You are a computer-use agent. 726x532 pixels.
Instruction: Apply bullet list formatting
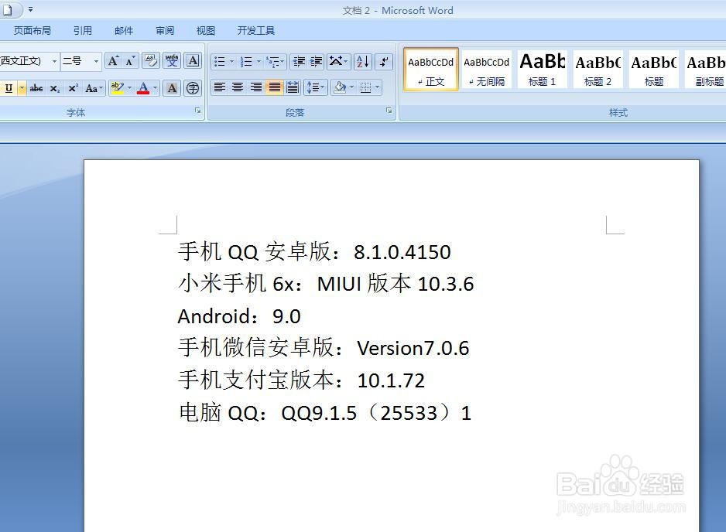220,62
